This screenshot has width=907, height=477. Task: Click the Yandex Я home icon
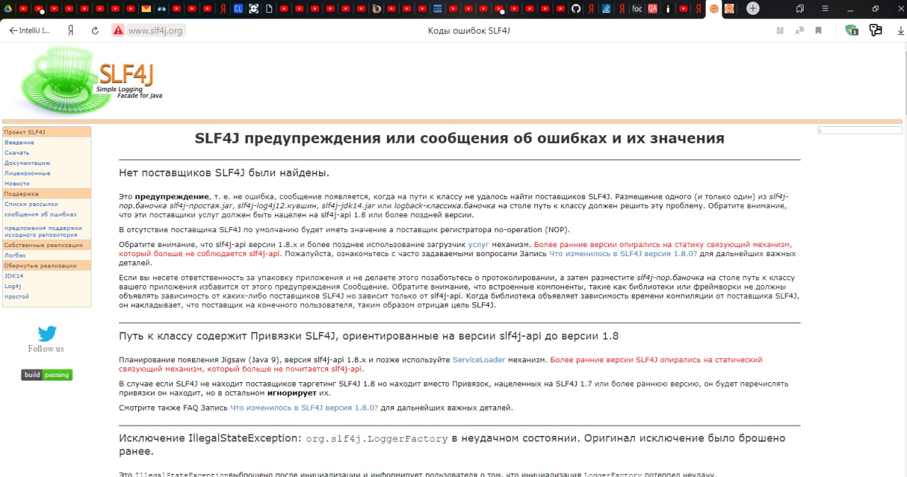click(71, 30)
